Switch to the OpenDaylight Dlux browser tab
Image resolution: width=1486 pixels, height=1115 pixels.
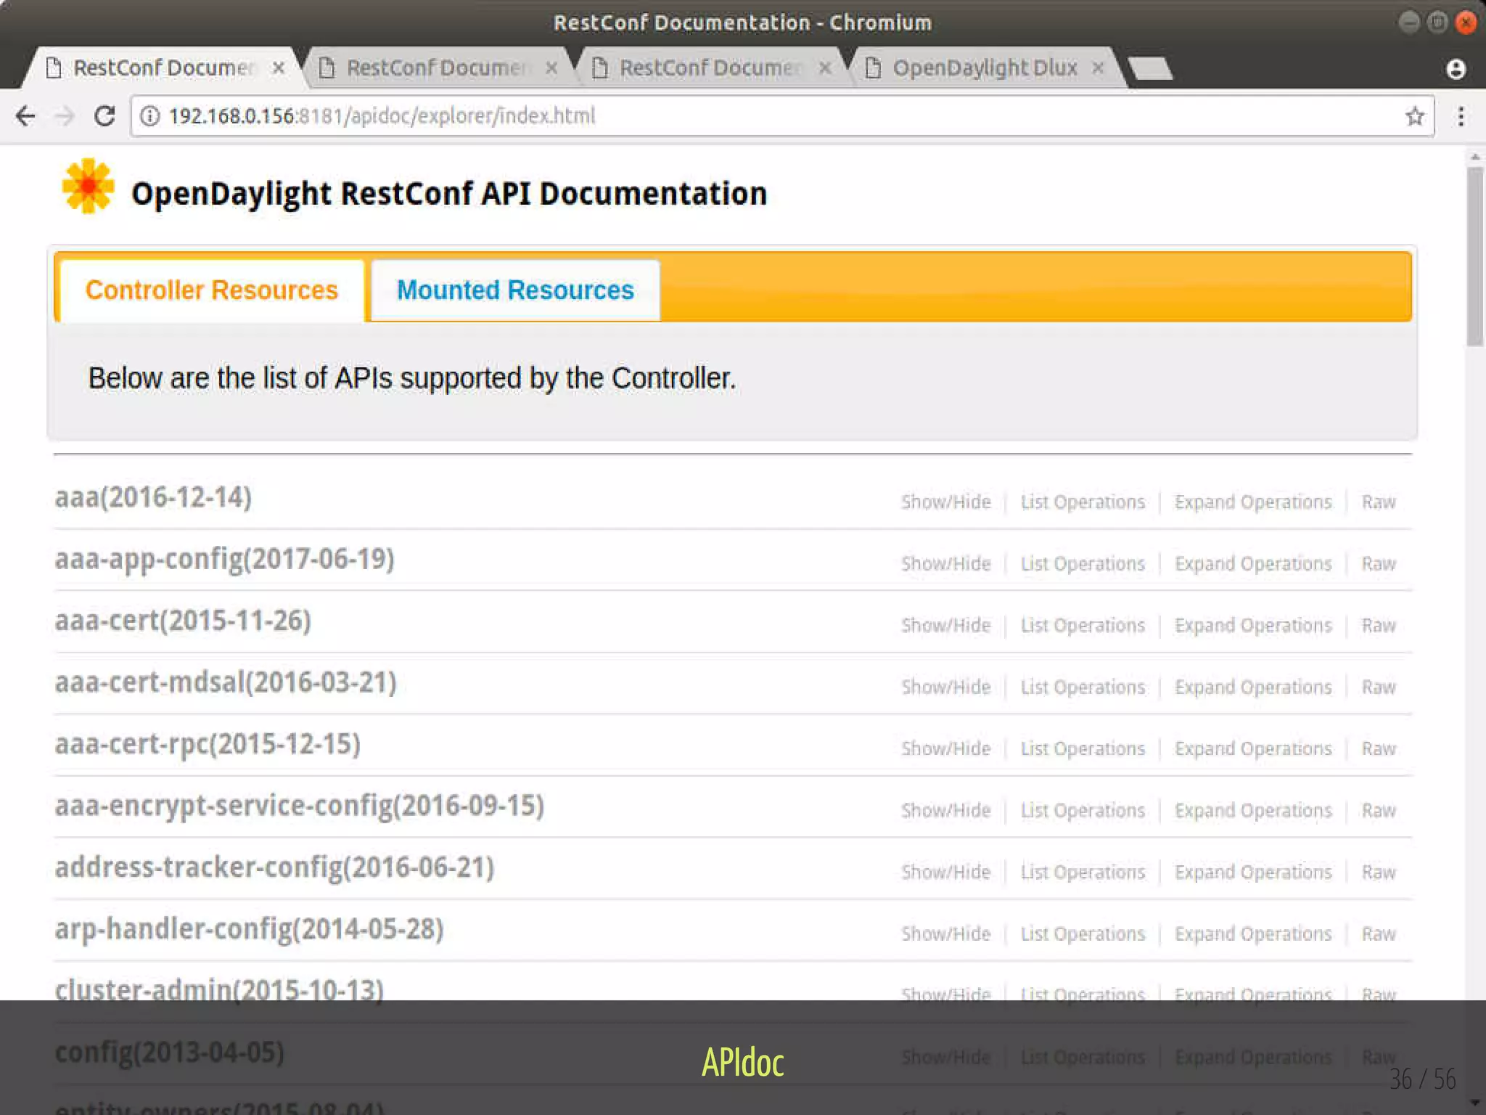[x=984, y=68]
